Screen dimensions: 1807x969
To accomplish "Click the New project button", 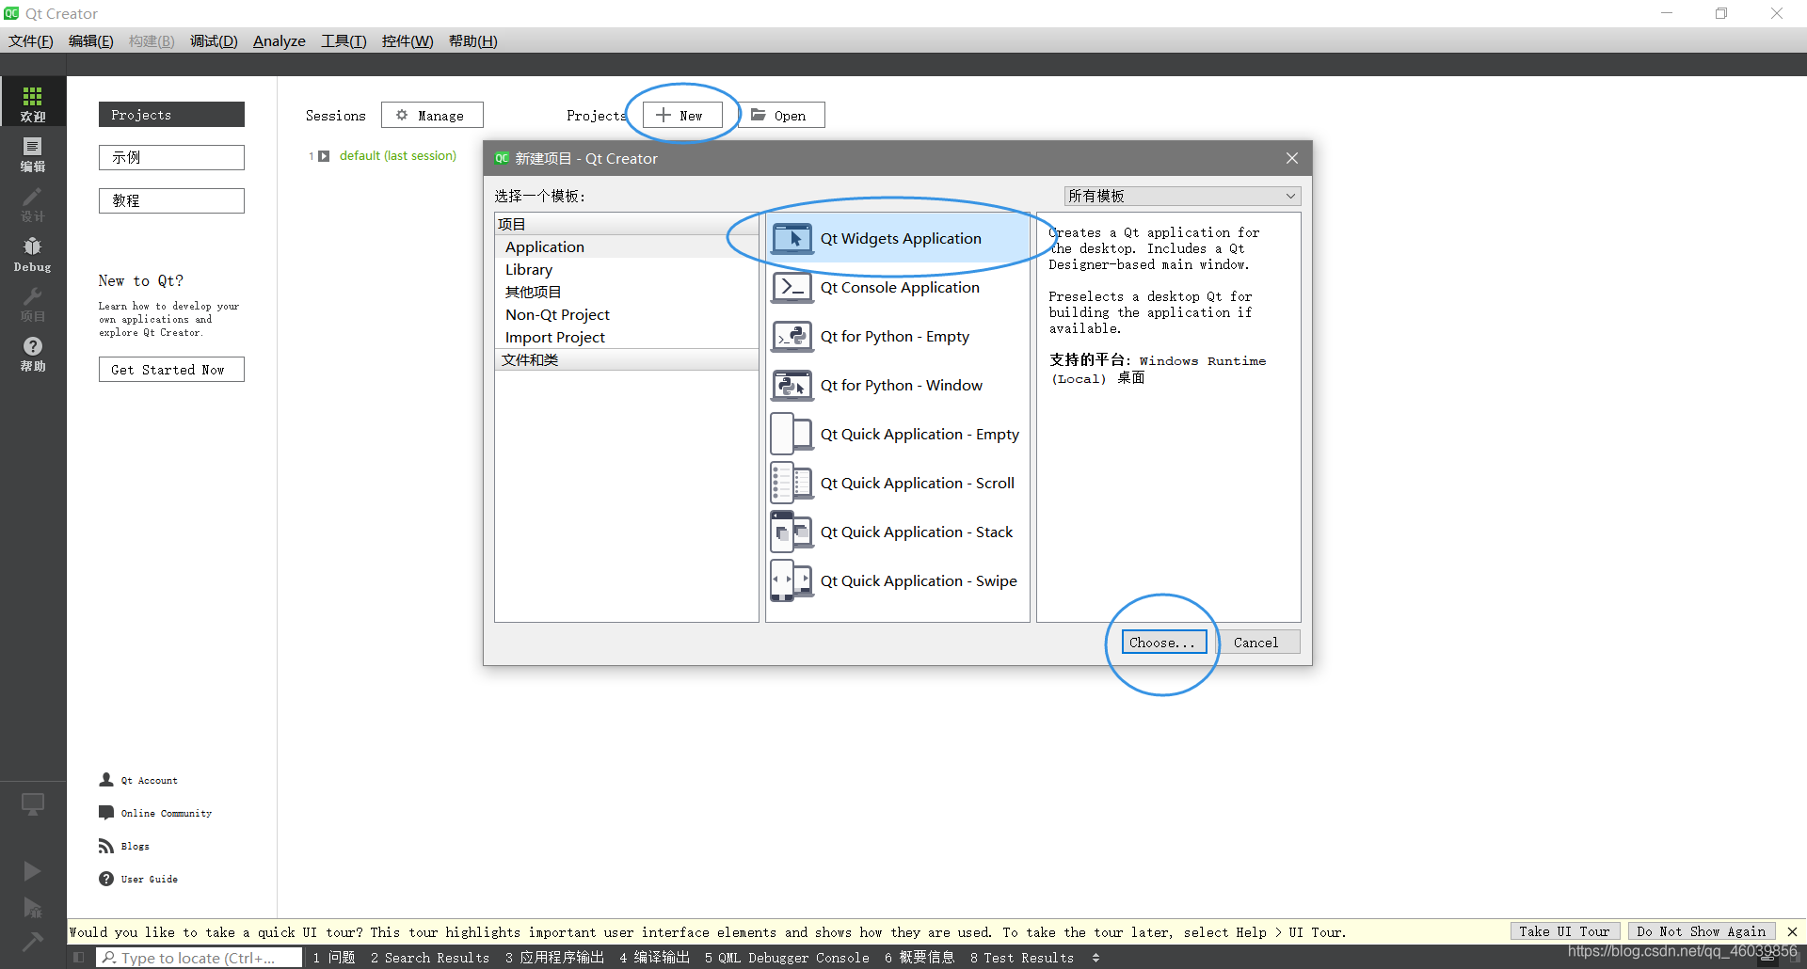I will point(682,115).
